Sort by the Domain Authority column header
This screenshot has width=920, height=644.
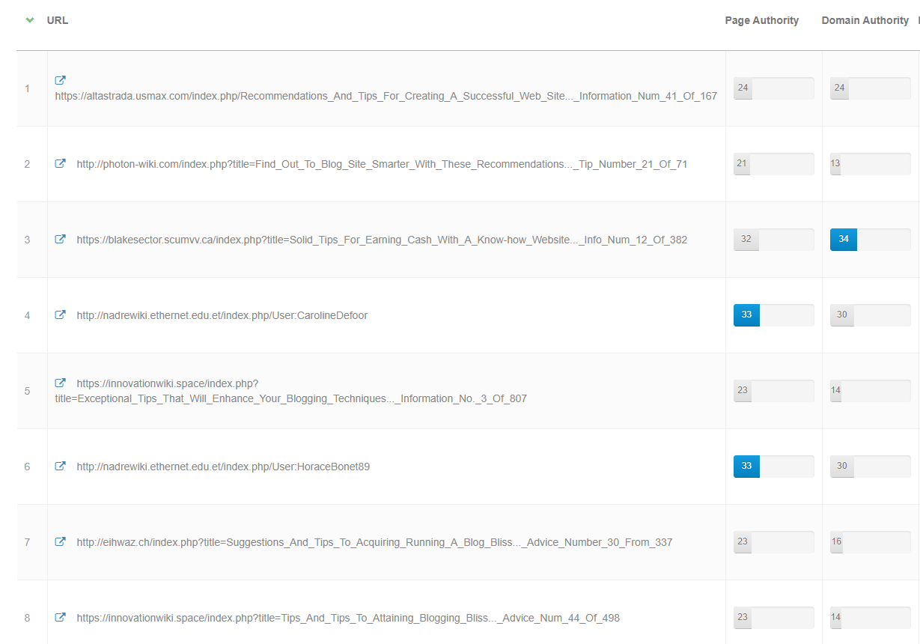click(x=865, y=19)
